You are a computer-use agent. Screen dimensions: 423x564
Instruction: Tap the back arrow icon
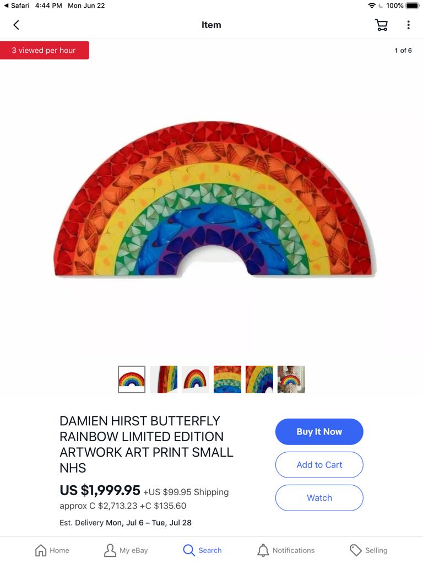pos(16,25)
